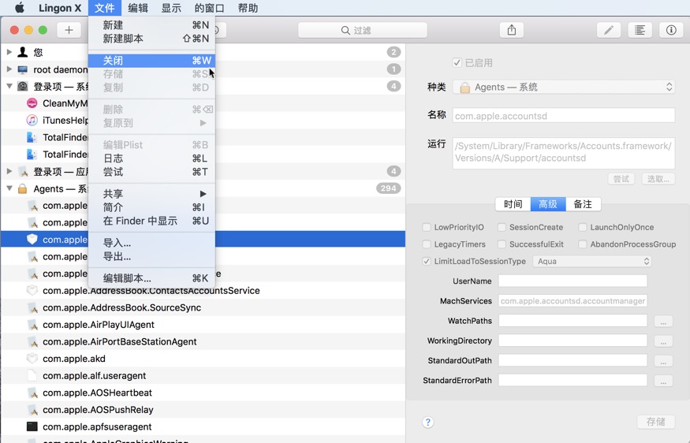This screenshot has height=443, width=690.
Task: Click the pencil edit toolbar icon
Action: [x=609, y=30]
